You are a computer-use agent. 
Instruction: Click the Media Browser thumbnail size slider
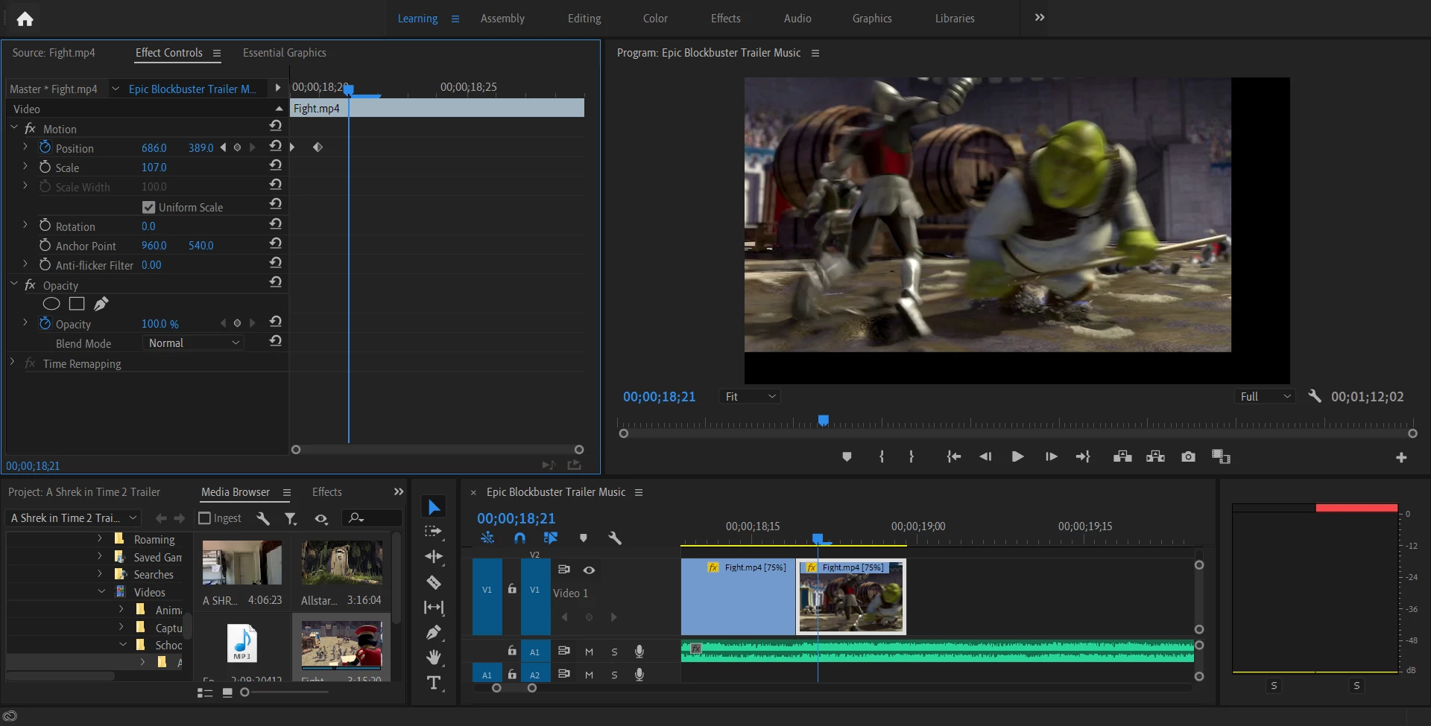click(x=244, y=692)
